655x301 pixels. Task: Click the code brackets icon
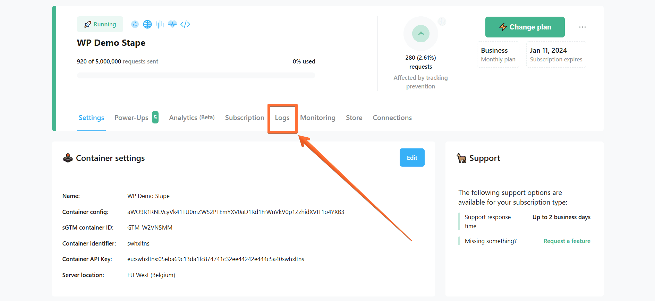coord(185,24)
